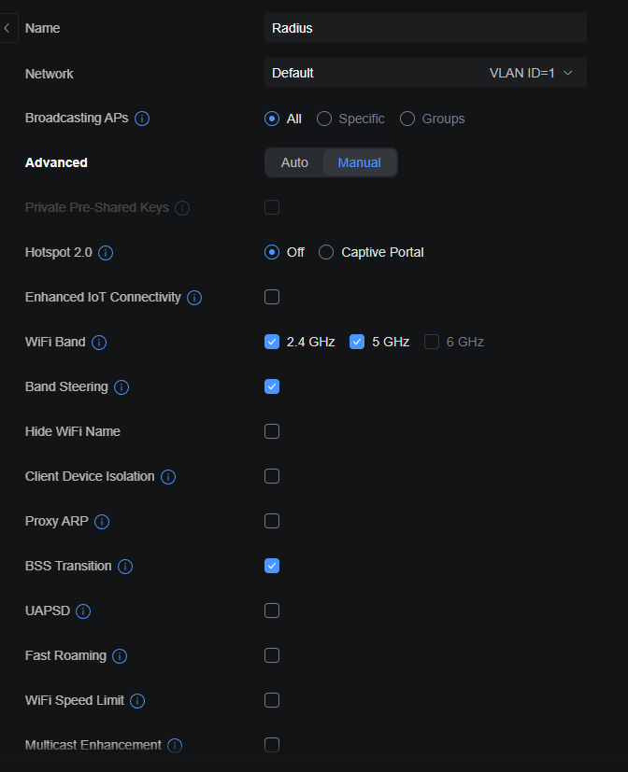
Task: Open the Network Default VLAN dropdown
Action: [x=425, y=73]
